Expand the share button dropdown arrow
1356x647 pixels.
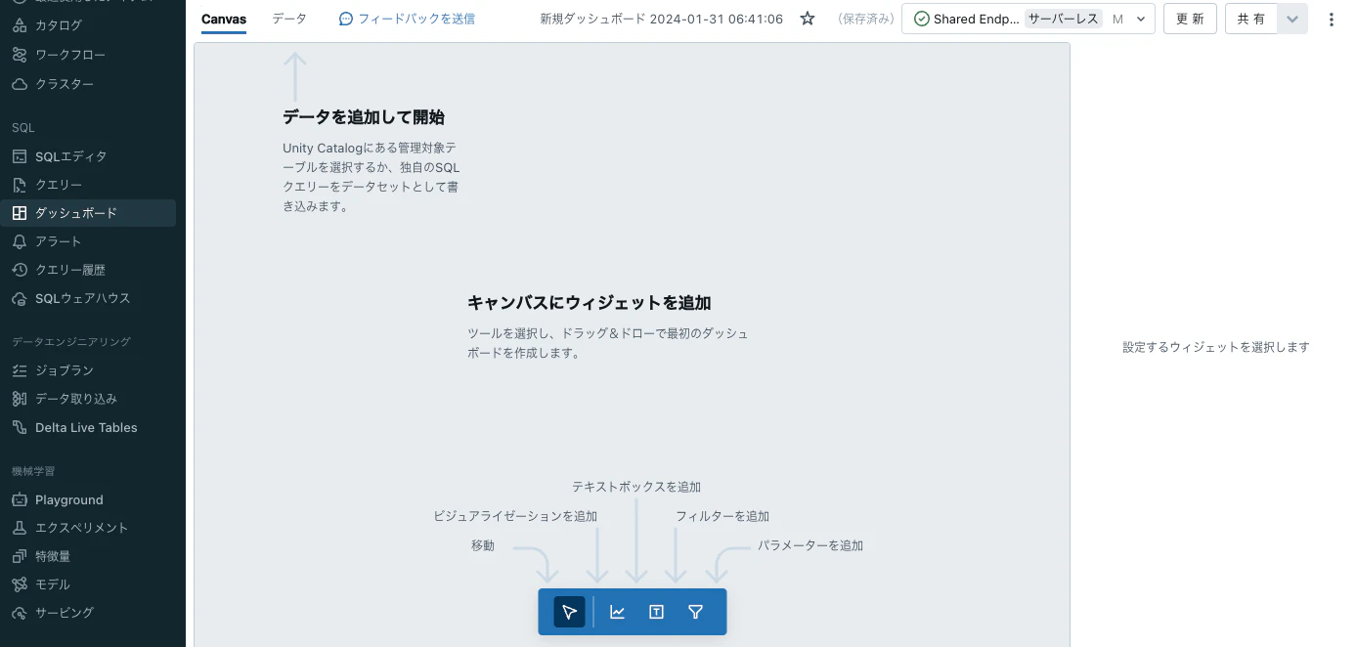[1292, 19]
